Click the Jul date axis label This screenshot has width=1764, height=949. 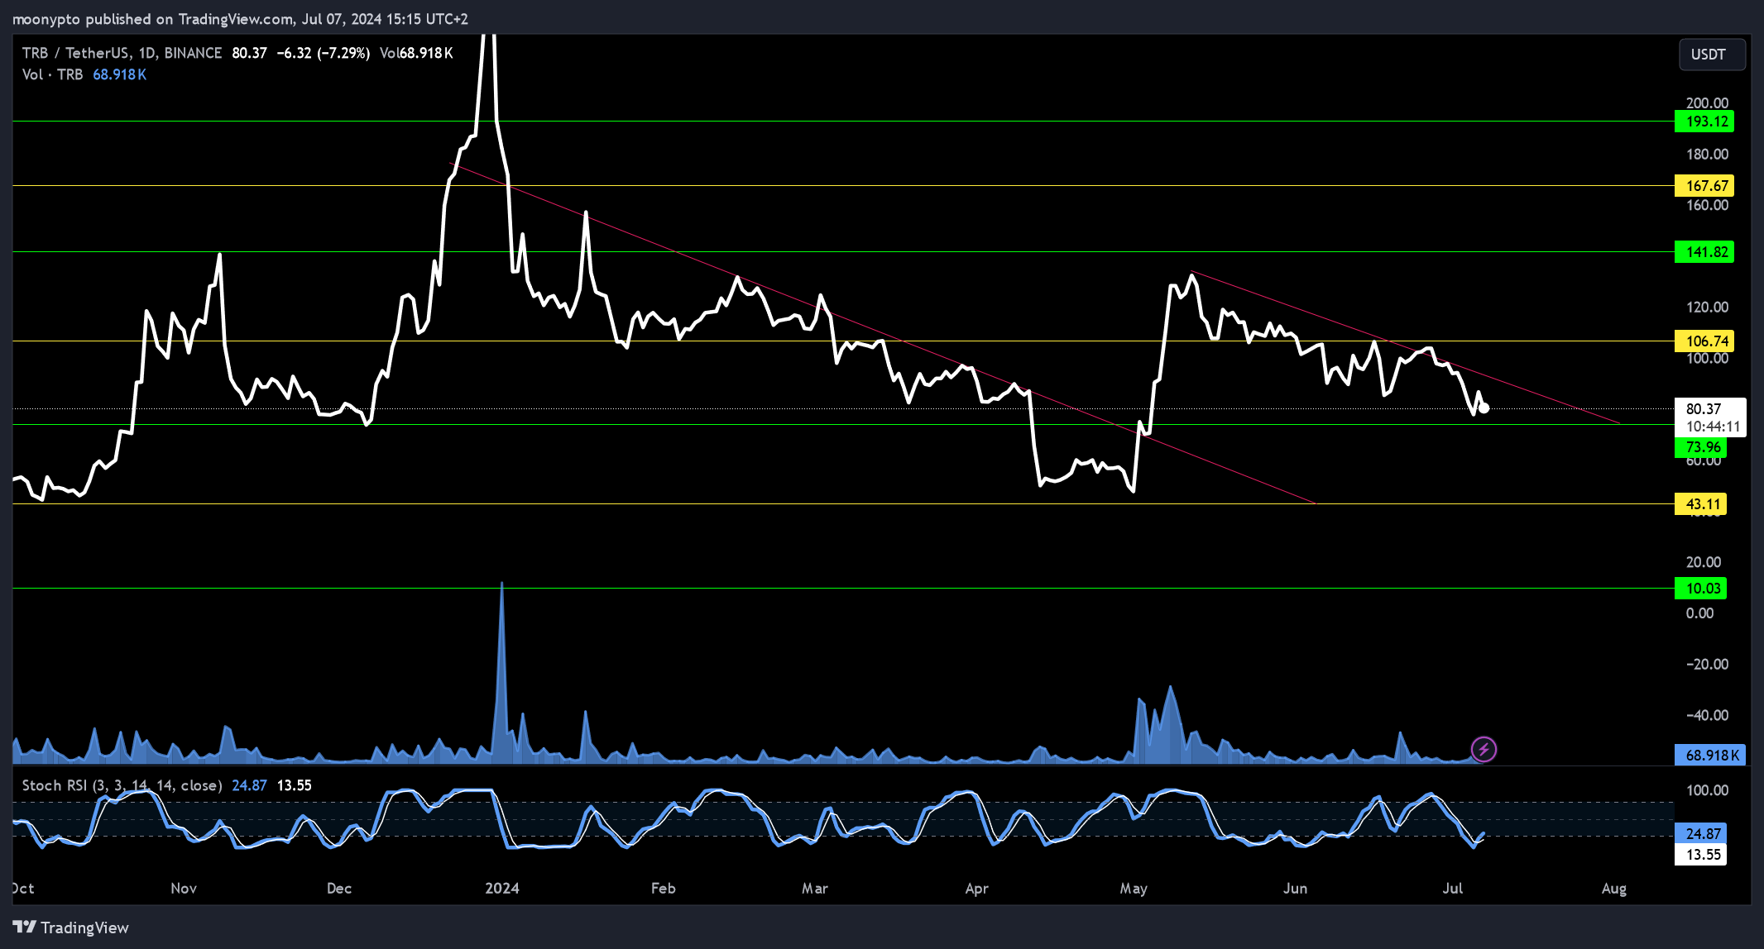pos(1453,889)
